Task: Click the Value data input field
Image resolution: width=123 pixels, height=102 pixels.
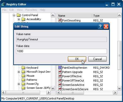Action: (61, 51)
